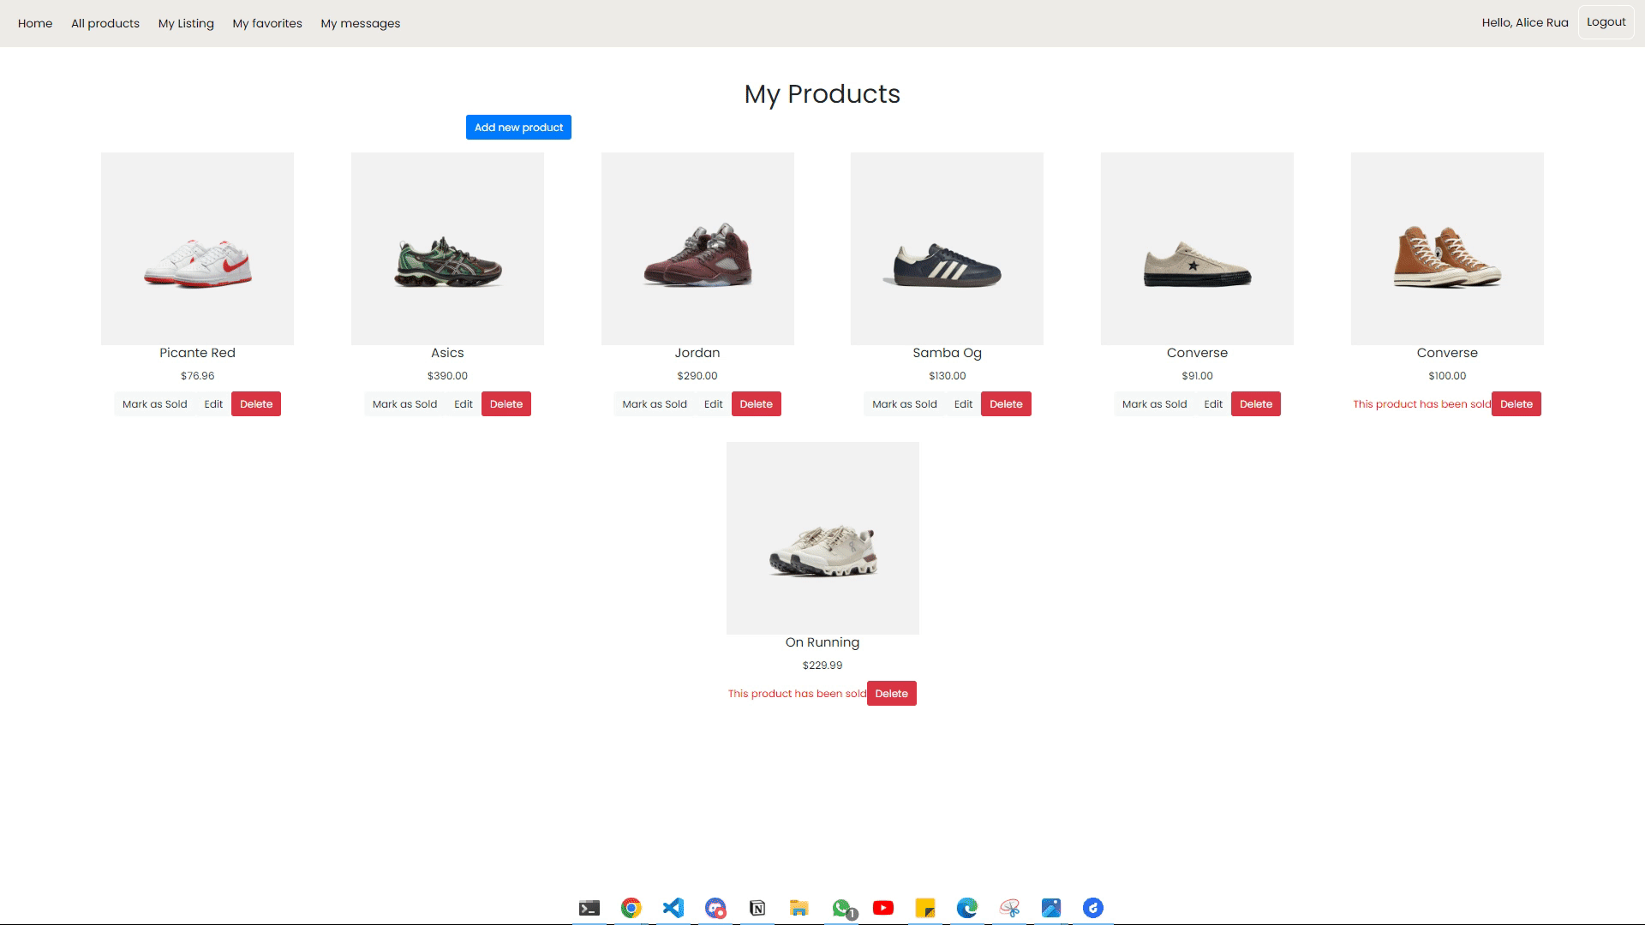Open My messages in navigation bar
Viewport: 1645px width, 925px height.
tap(360, 23)
